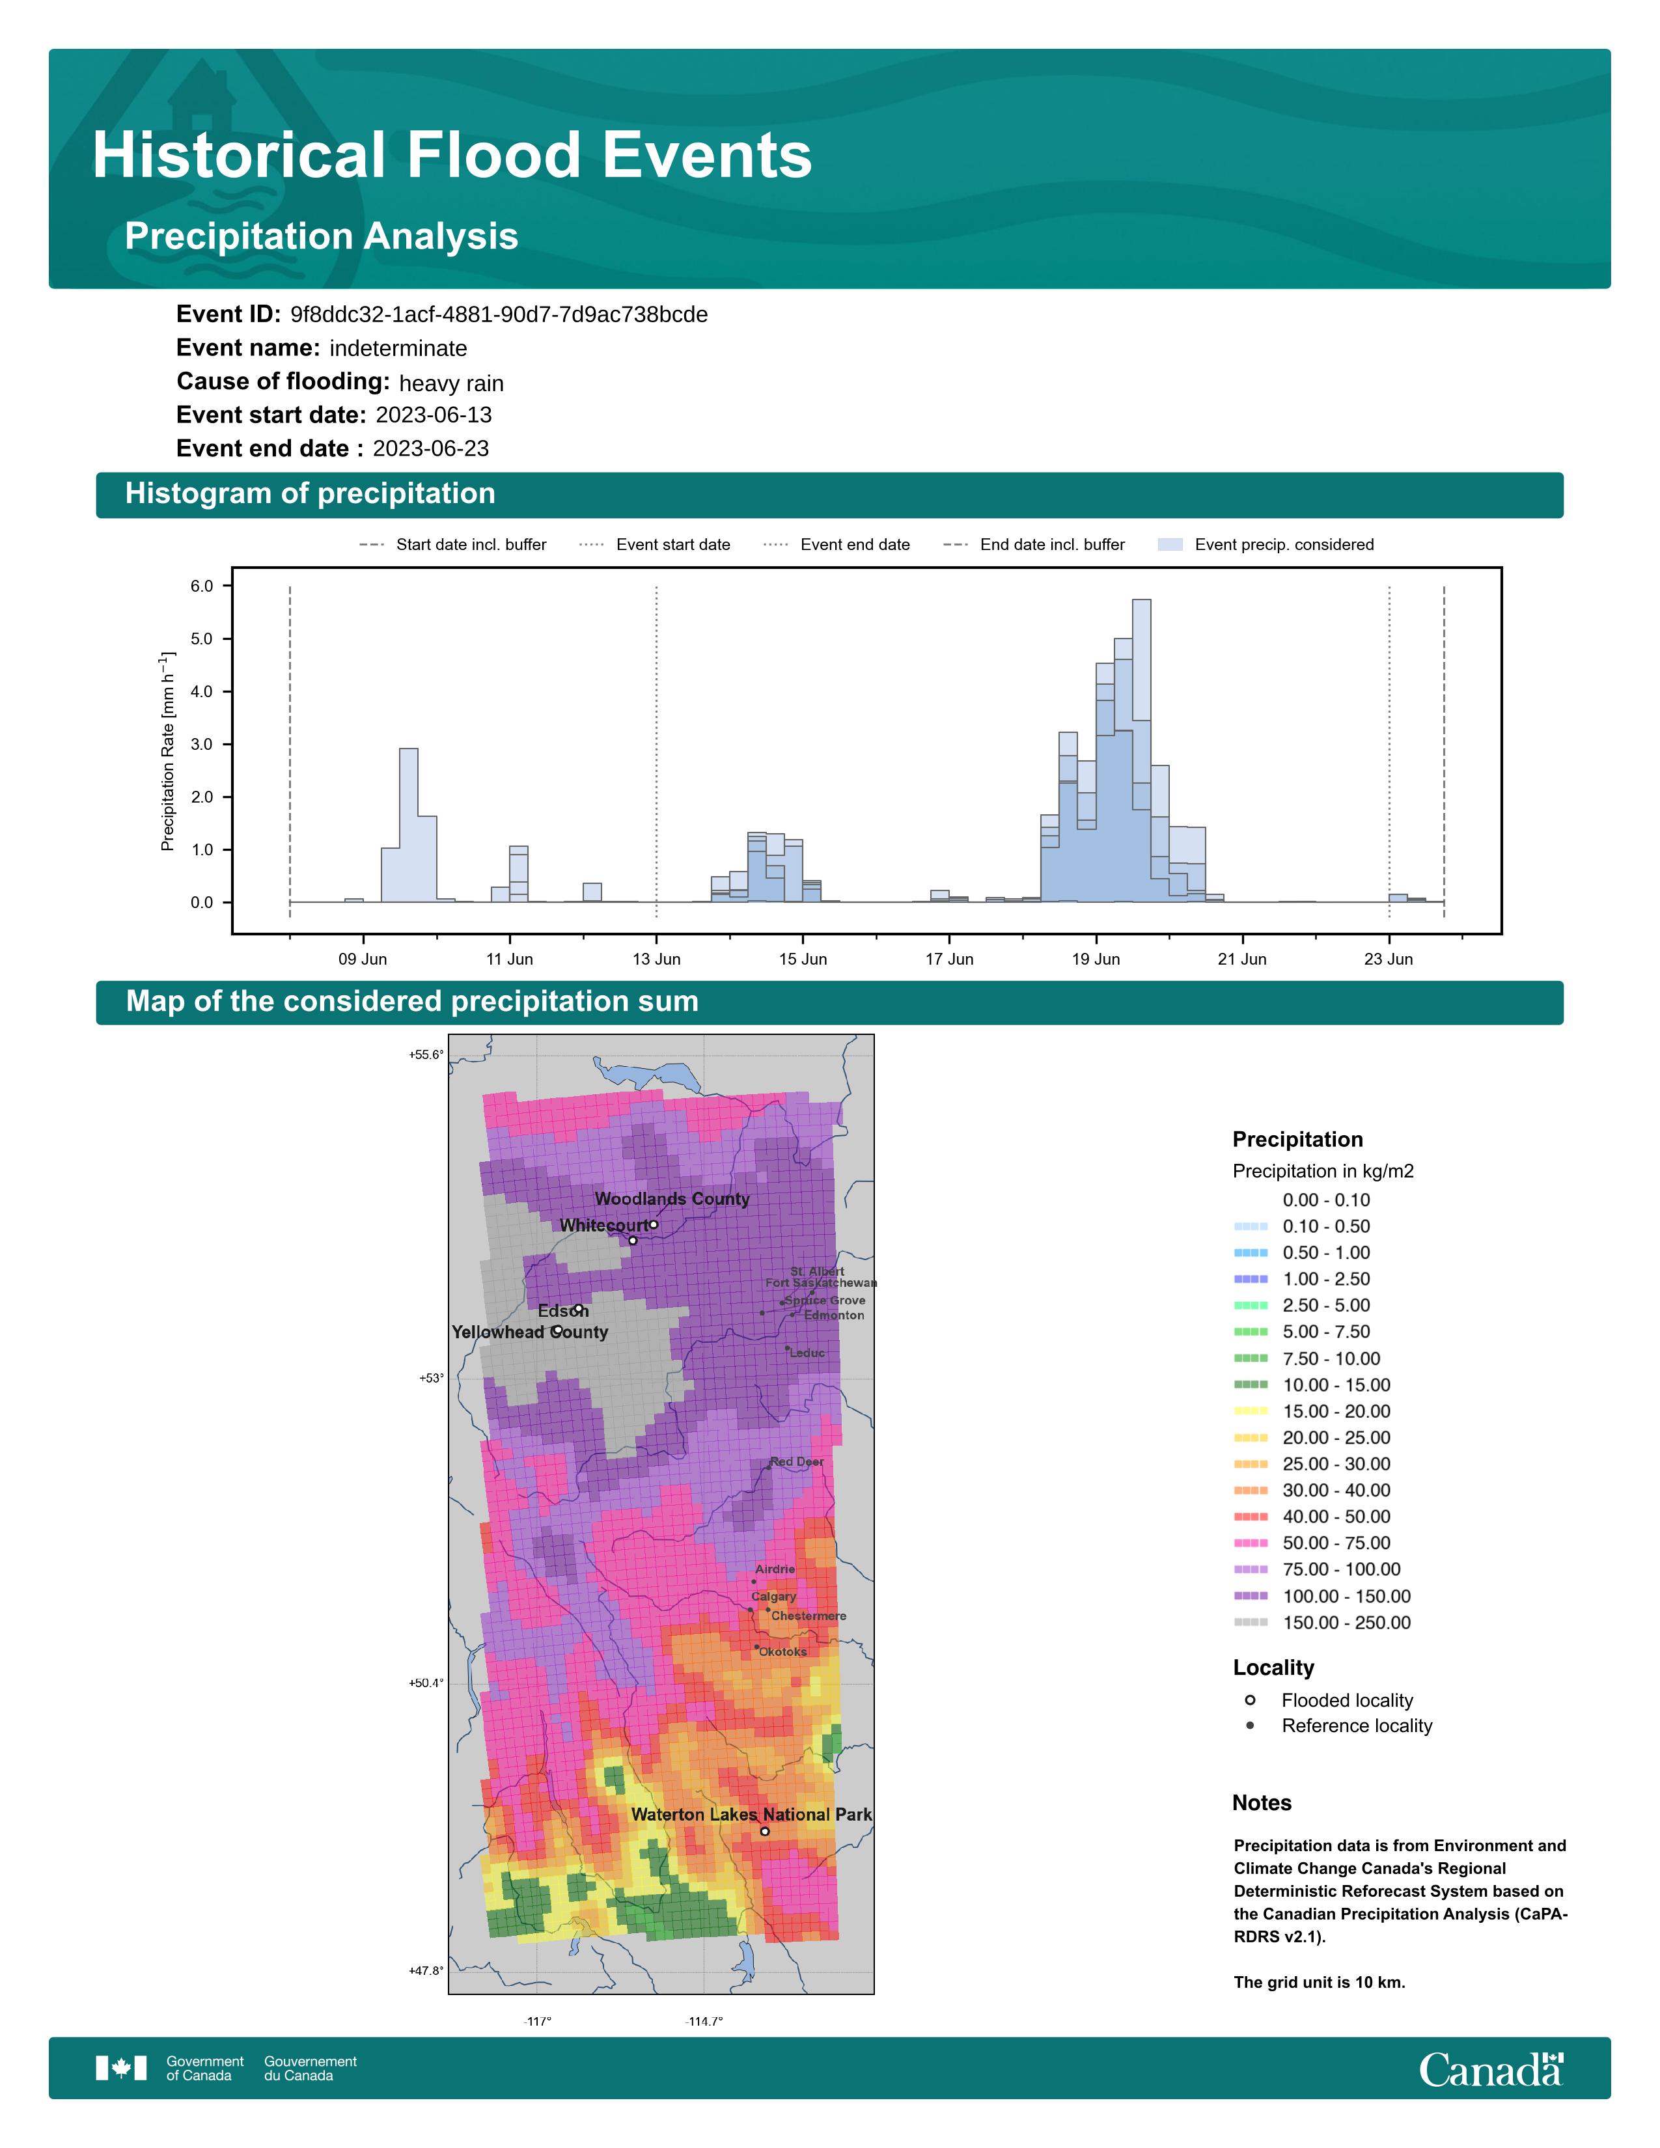
Task: Click the Event ID value text
Action: click(499, 315)
